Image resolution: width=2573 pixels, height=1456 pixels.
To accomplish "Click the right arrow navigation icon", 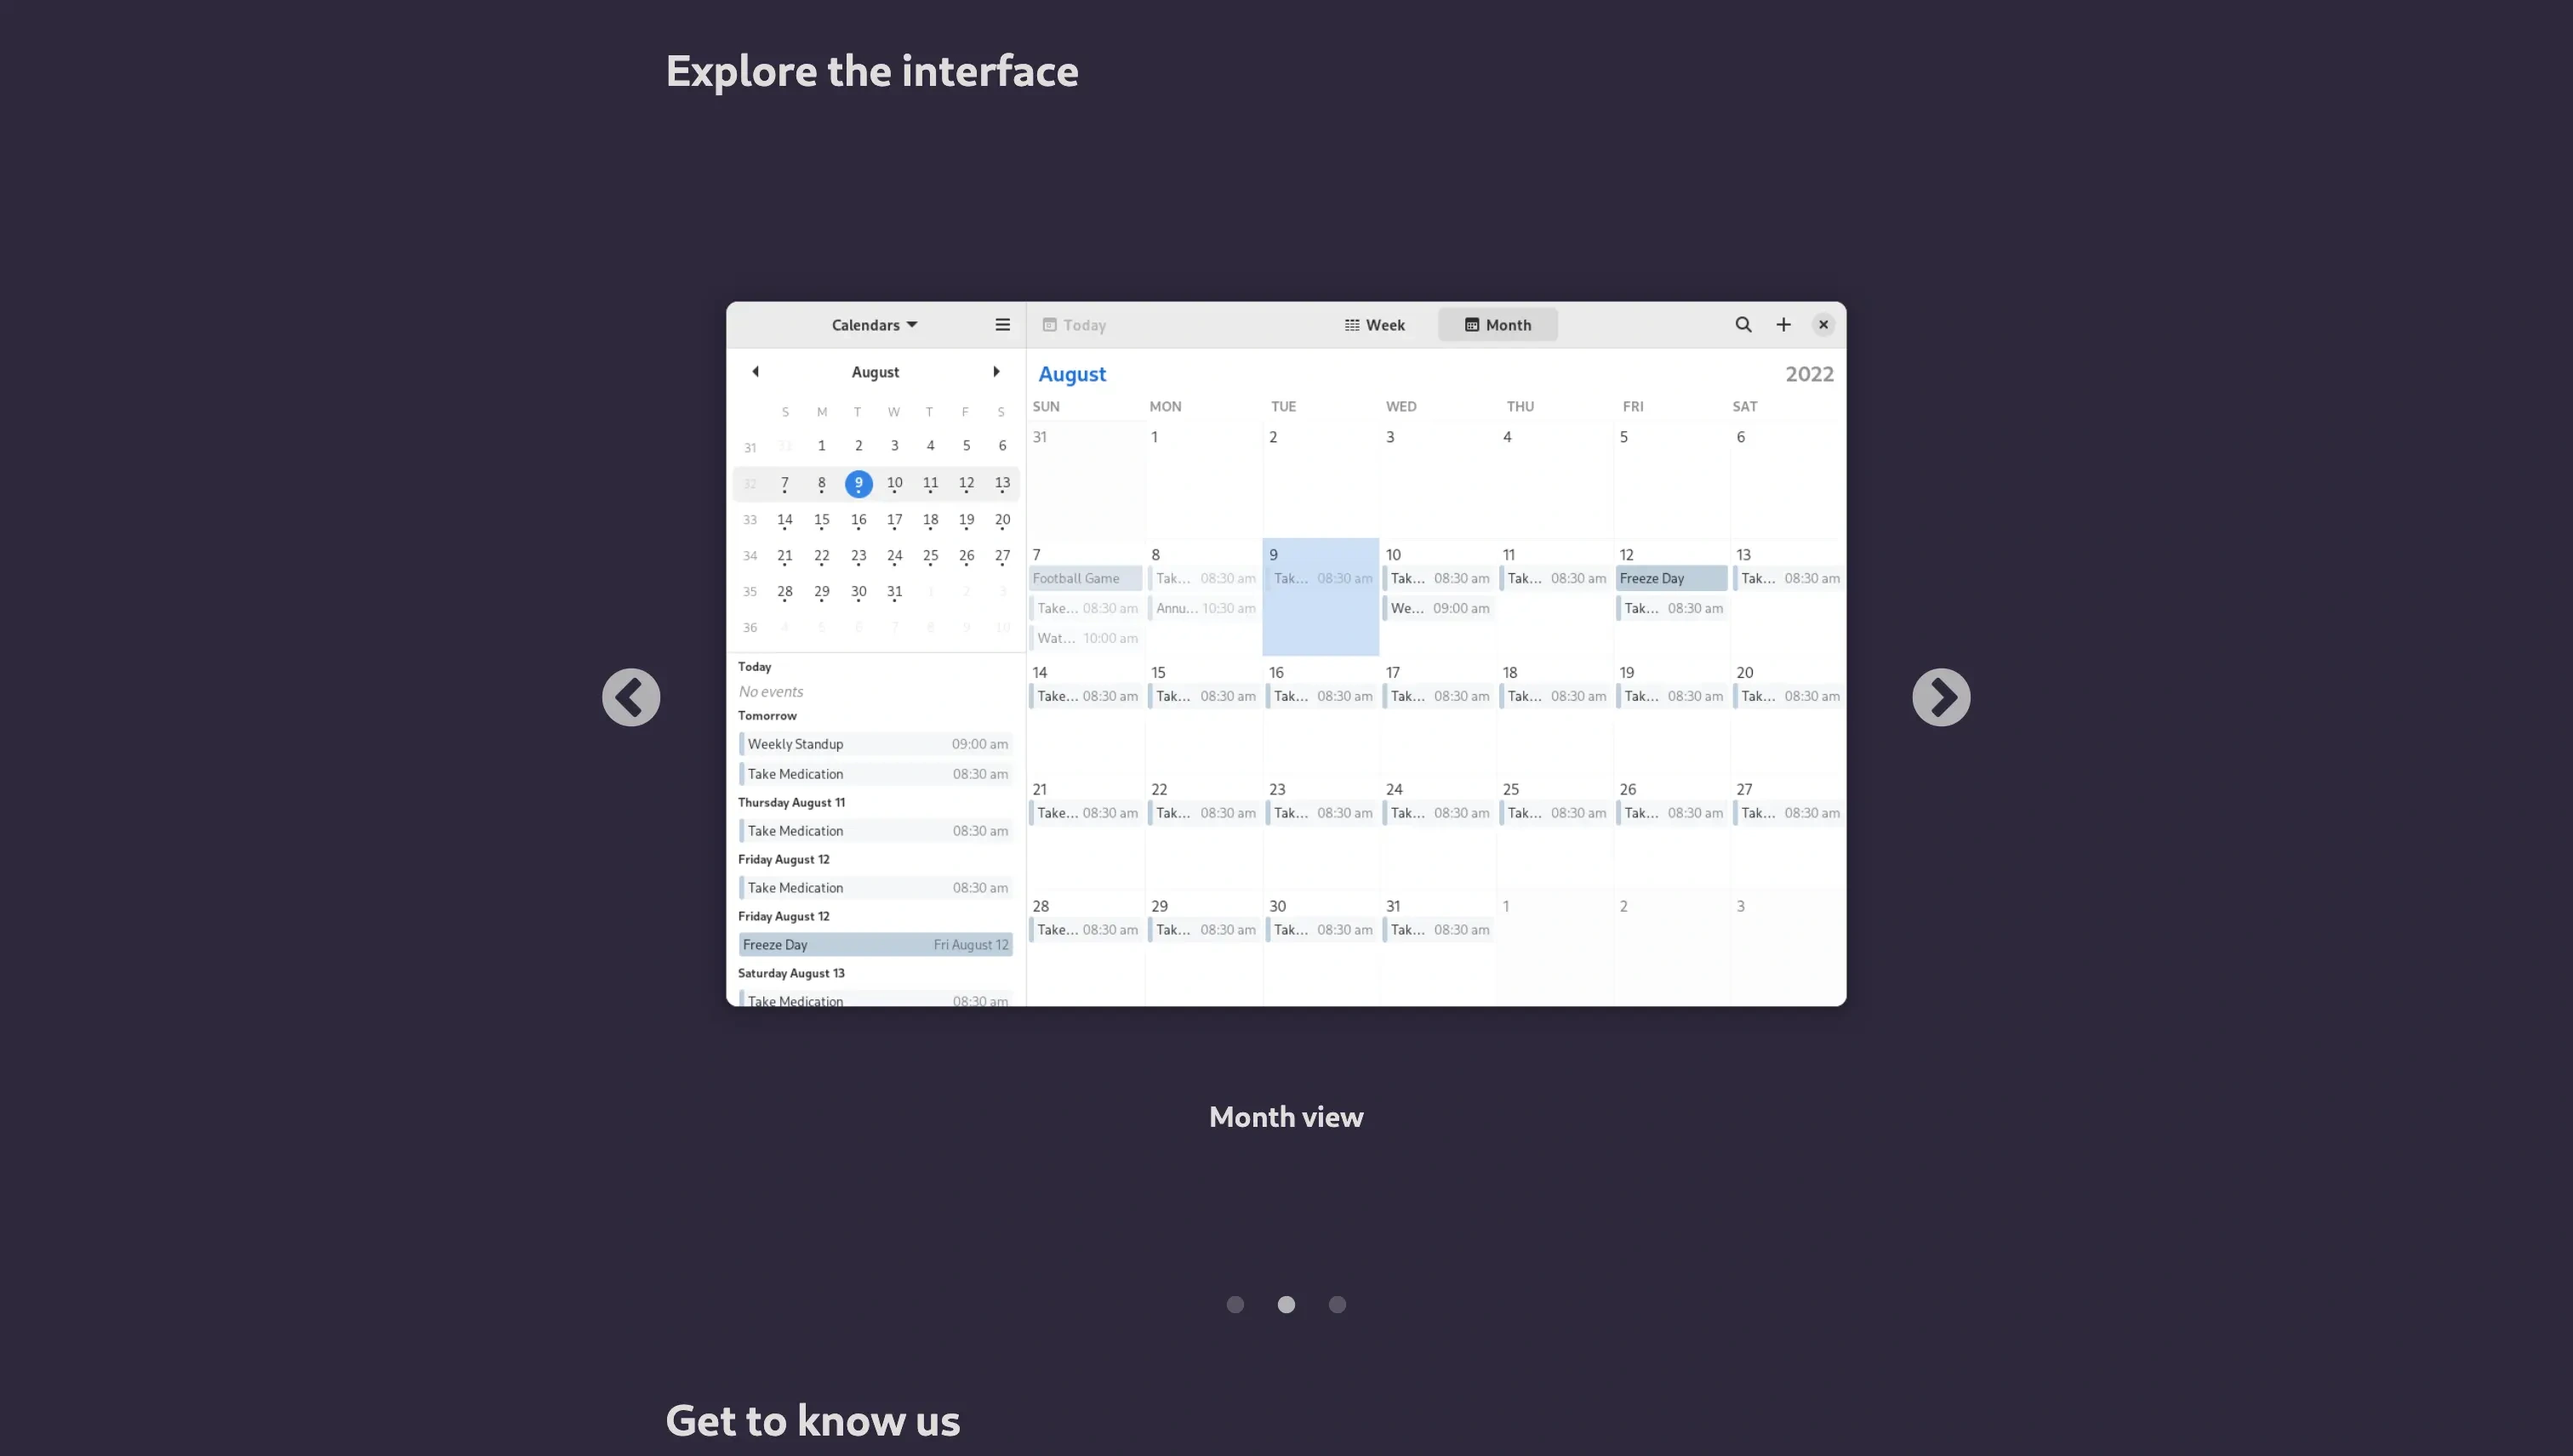I will (1940, 695).
